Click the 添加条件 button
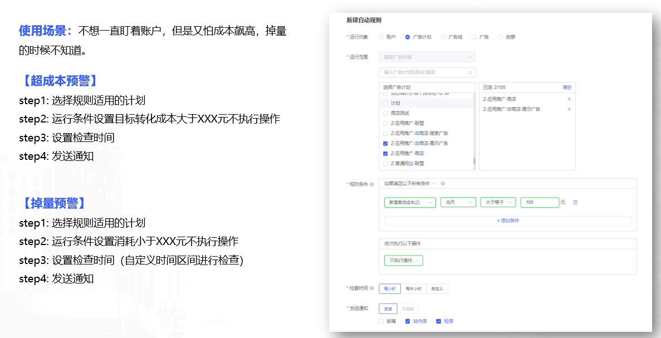Viewport: 661px width, 338px height. pyautogui.click(x=507, y=221)
